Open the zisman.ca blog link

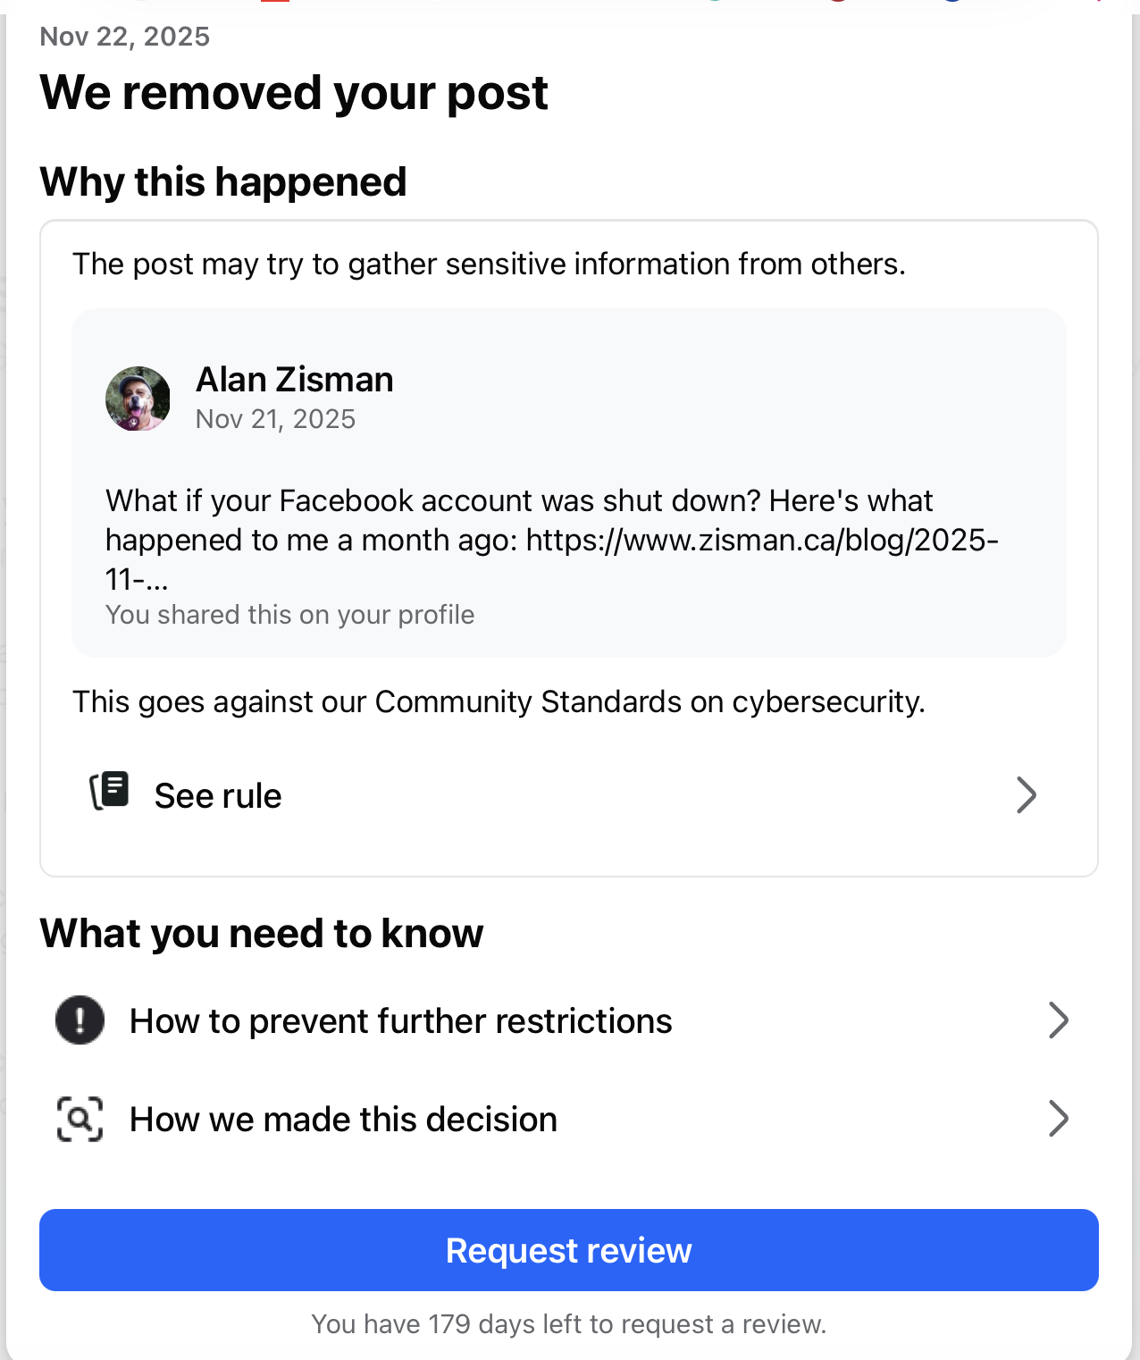[x=762, y=540]
